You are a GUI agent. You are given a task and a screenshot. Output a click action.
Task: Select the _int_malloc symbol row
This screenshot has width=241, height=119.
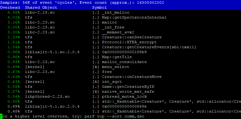121,13
